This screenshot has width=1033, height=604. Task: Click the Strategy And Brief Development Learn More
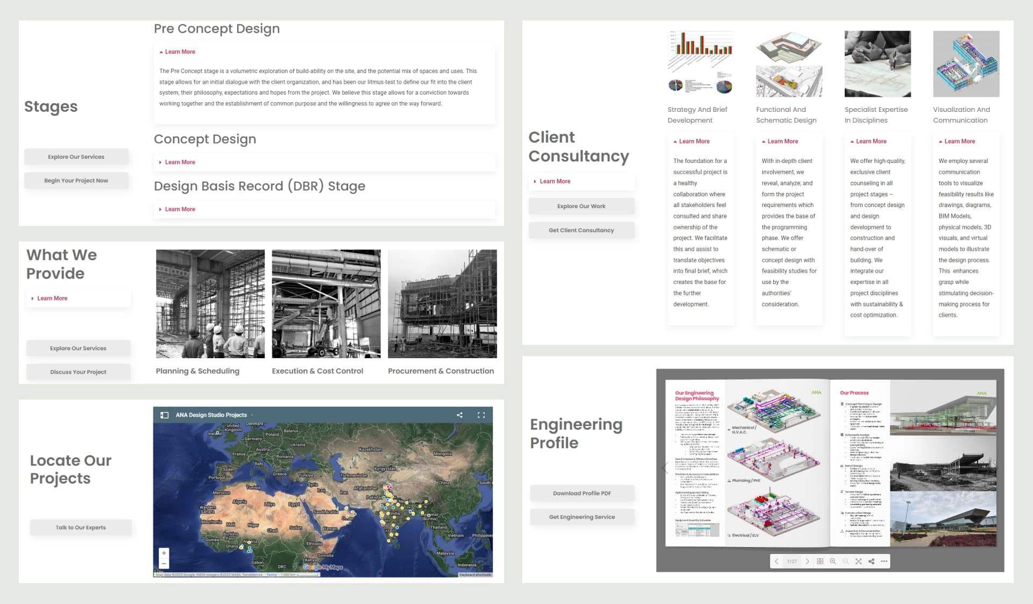694,141
